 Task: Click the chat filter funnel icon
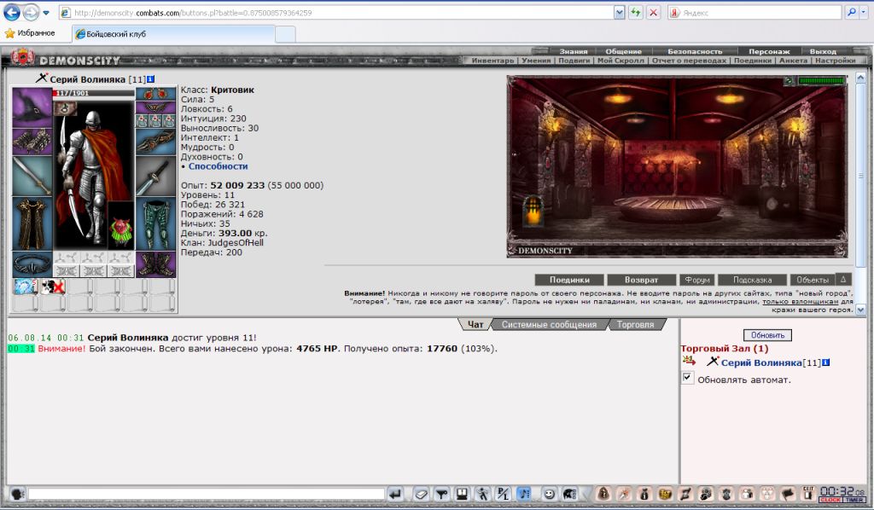pyautogui.click(x=441, y=494)
